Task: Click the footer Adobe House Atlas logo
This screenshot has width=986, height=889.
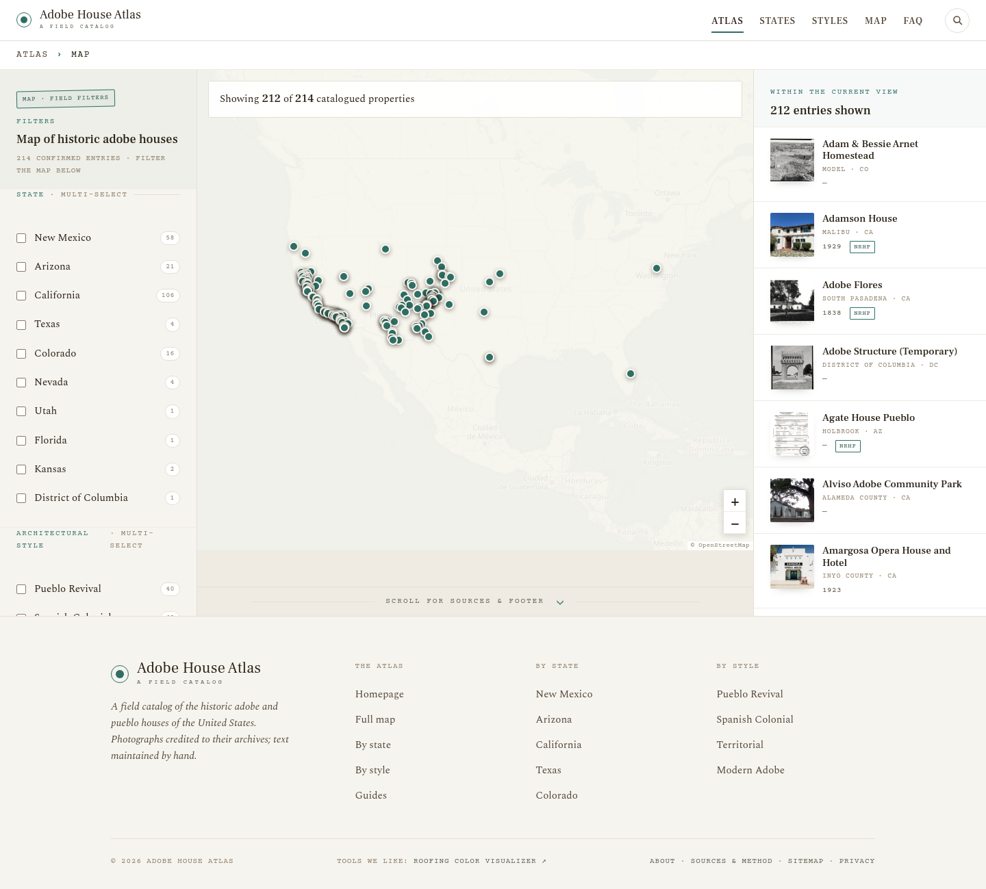Action: [x=186, y=673]
